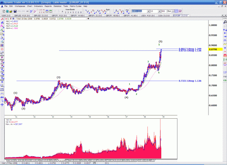This screenshot has height=165, width=227.
Task: Click the red record dot on info bar
Action: (x=6, y=19)
